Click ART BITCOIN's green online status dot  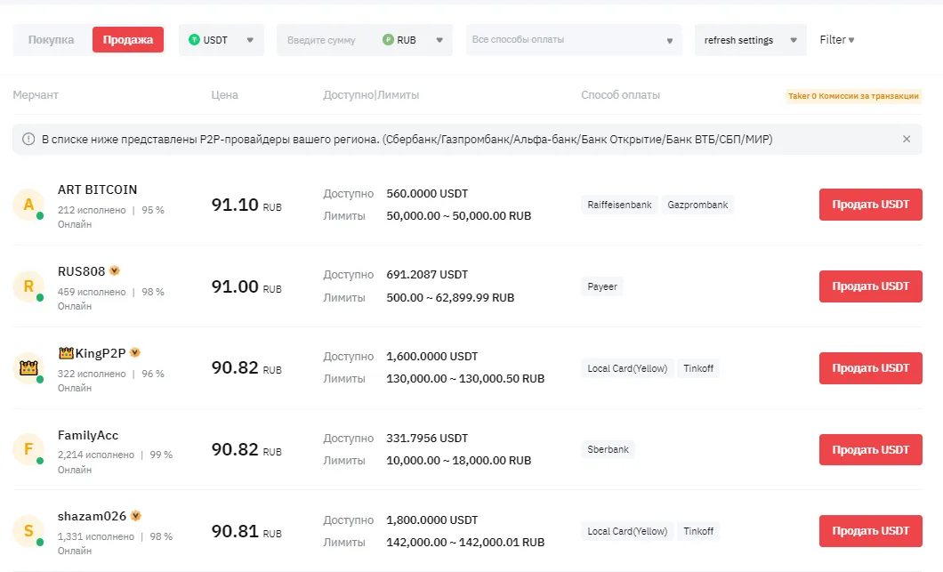(38, 215)
